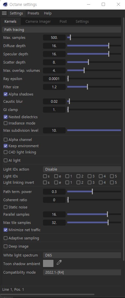Click Toon shadow ambient gray swatch
Viewport: 125px width, 298px height.
pos(48,263)
